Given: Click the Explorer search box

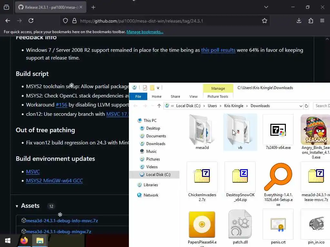Looking at the screenshot, I should click(322, 106).
